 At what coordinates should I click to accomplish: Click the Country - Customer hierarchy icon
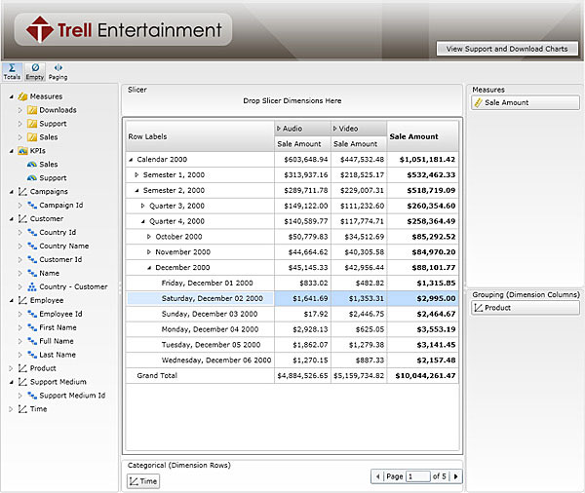[x=32, y=287]
